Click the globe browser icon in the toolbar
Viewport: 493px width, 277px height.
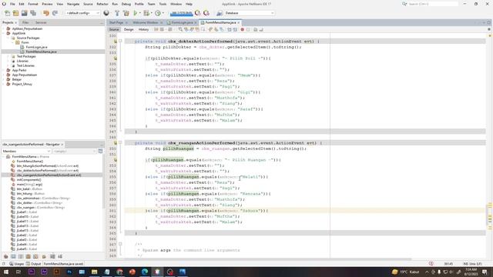tap(106, 13)
